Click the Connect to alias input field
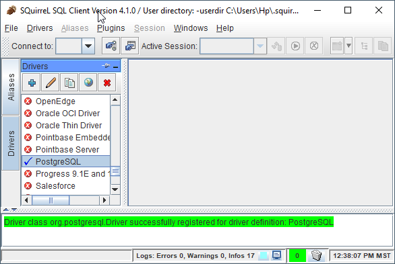 [69, 46]
